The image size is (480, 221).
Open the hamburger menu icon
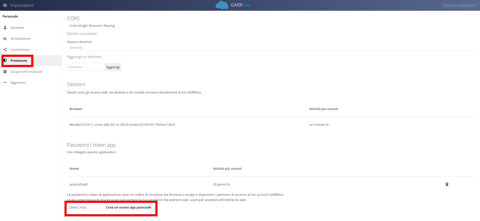point(5,5)
